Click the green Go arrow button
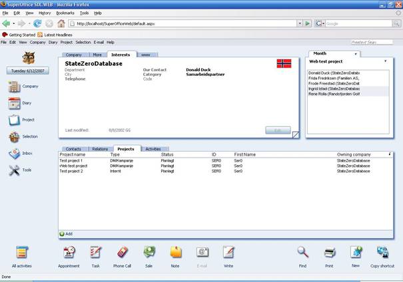Screen dimensions: 403x282 click(307, 23)
